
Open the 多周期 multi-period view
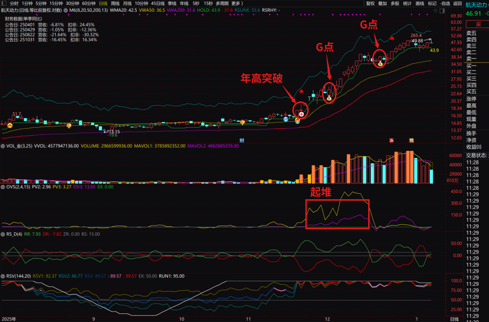222,4
